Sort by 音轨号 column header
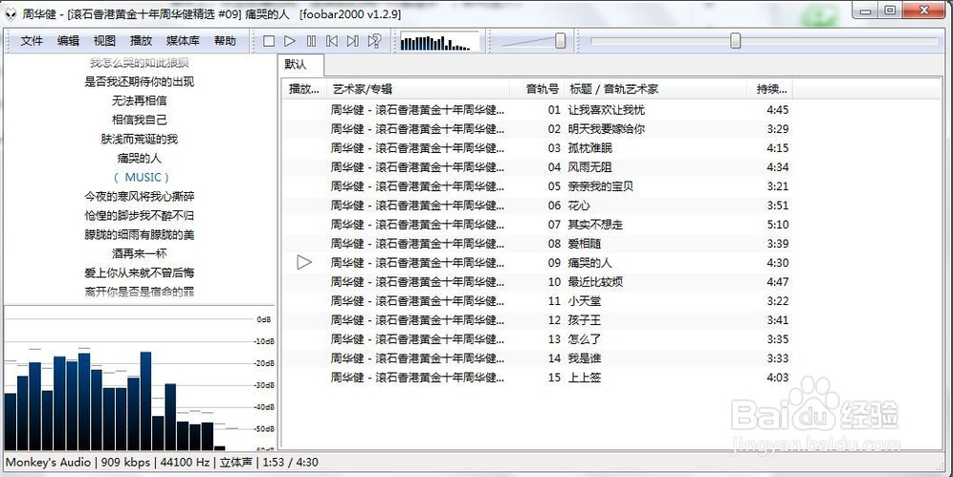 coord(538,89)
